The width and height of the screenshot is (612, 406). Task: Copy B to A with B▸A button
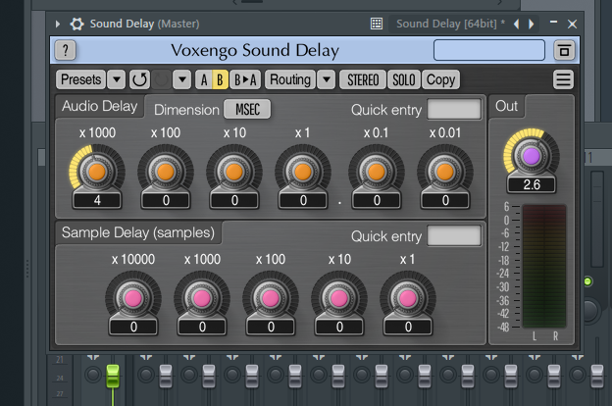(x=245, y=79)
